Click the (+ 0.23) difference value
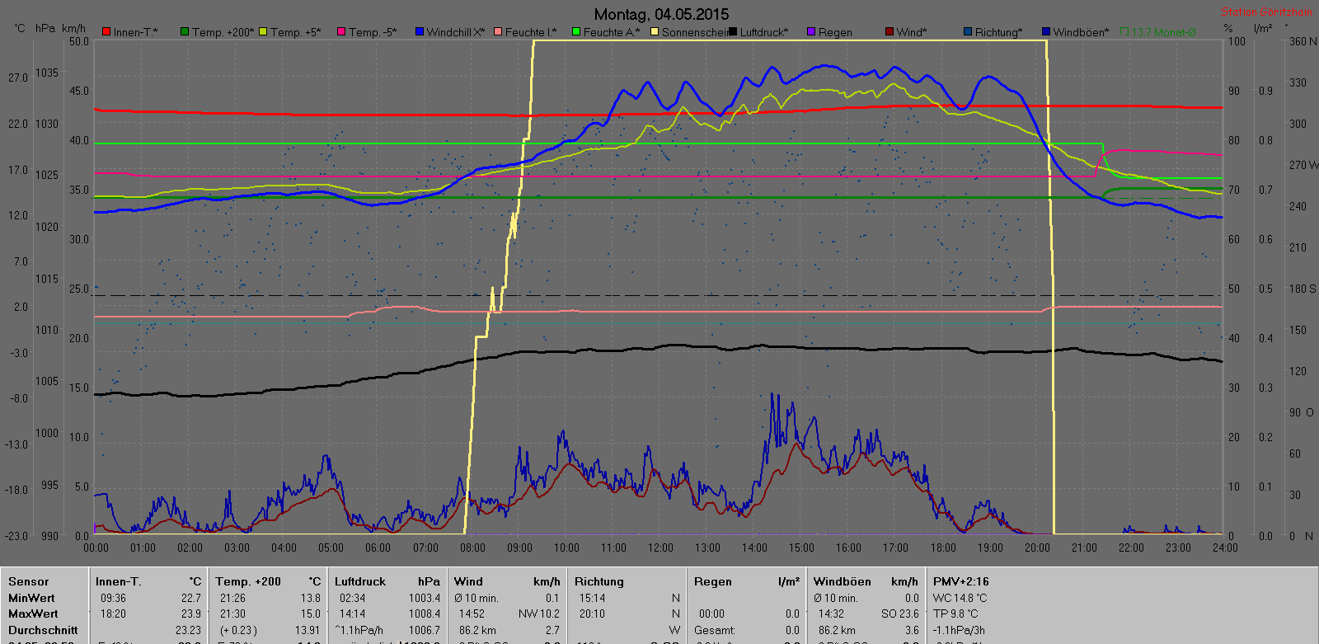 point(237,630)
